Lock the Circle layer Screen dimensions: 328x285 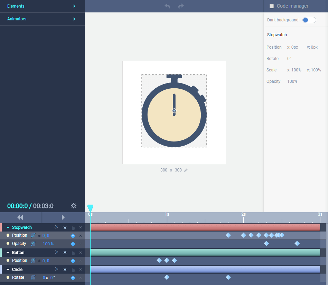73,269
